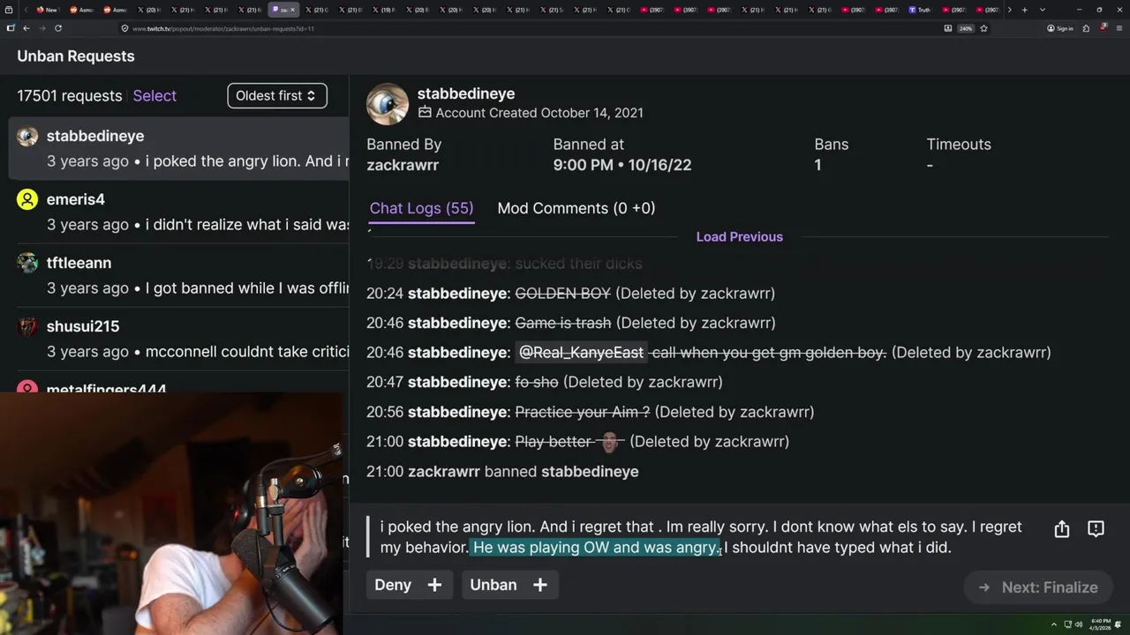
Task: Load Previous chat messages
Action: click(x=740, y=236)
